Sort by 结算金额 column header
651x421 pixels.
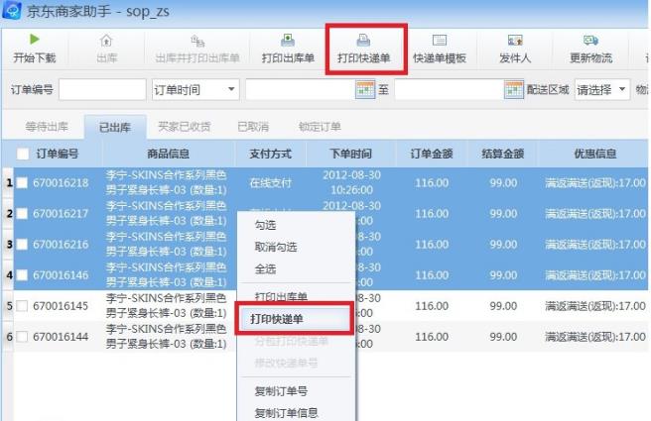click(x=503, y=155)
